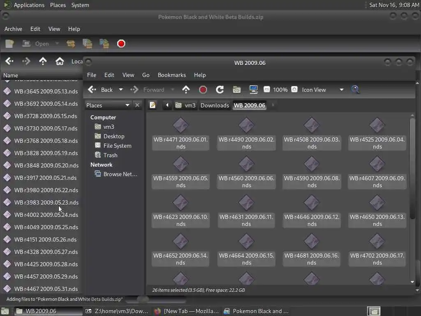Click the search magnifier icon
This screenshot has width=421, height=316.
click(x=355, y=90)
